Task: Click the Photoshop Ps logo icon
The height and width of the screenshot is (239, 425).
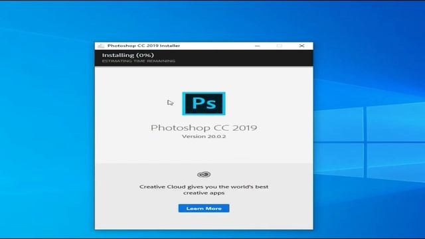Action: [x=204, y=104]
